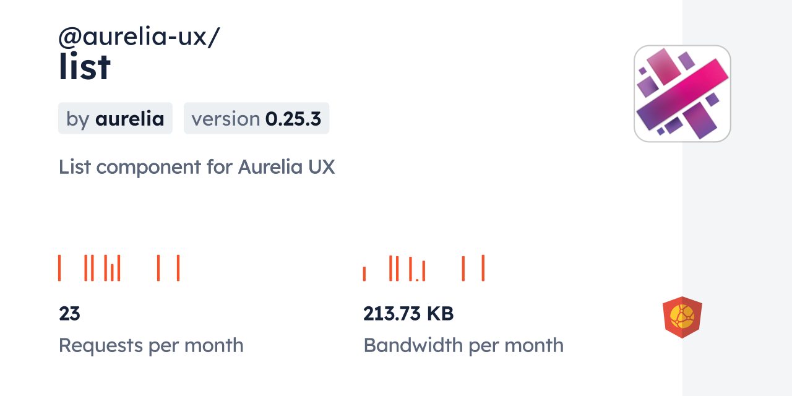
Task: Click the leftmost bar of the requests chart
Action: pyautogui.click(x=59, y=268)
